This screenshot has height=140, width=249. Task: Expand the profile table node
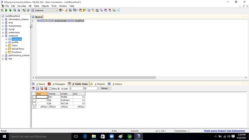coord(6,42)
